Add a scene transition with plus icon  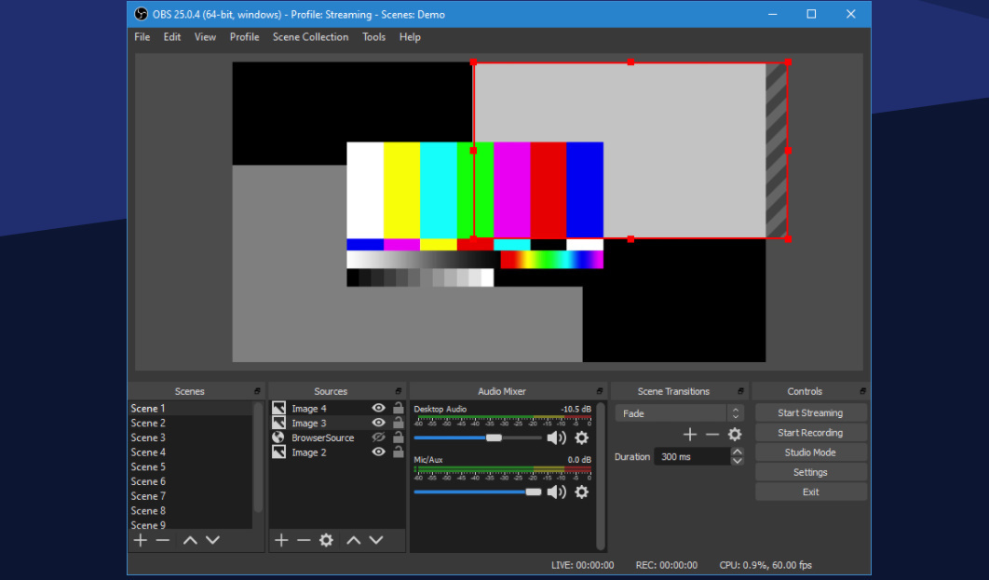pyautogui.click(x=689, y=435)
